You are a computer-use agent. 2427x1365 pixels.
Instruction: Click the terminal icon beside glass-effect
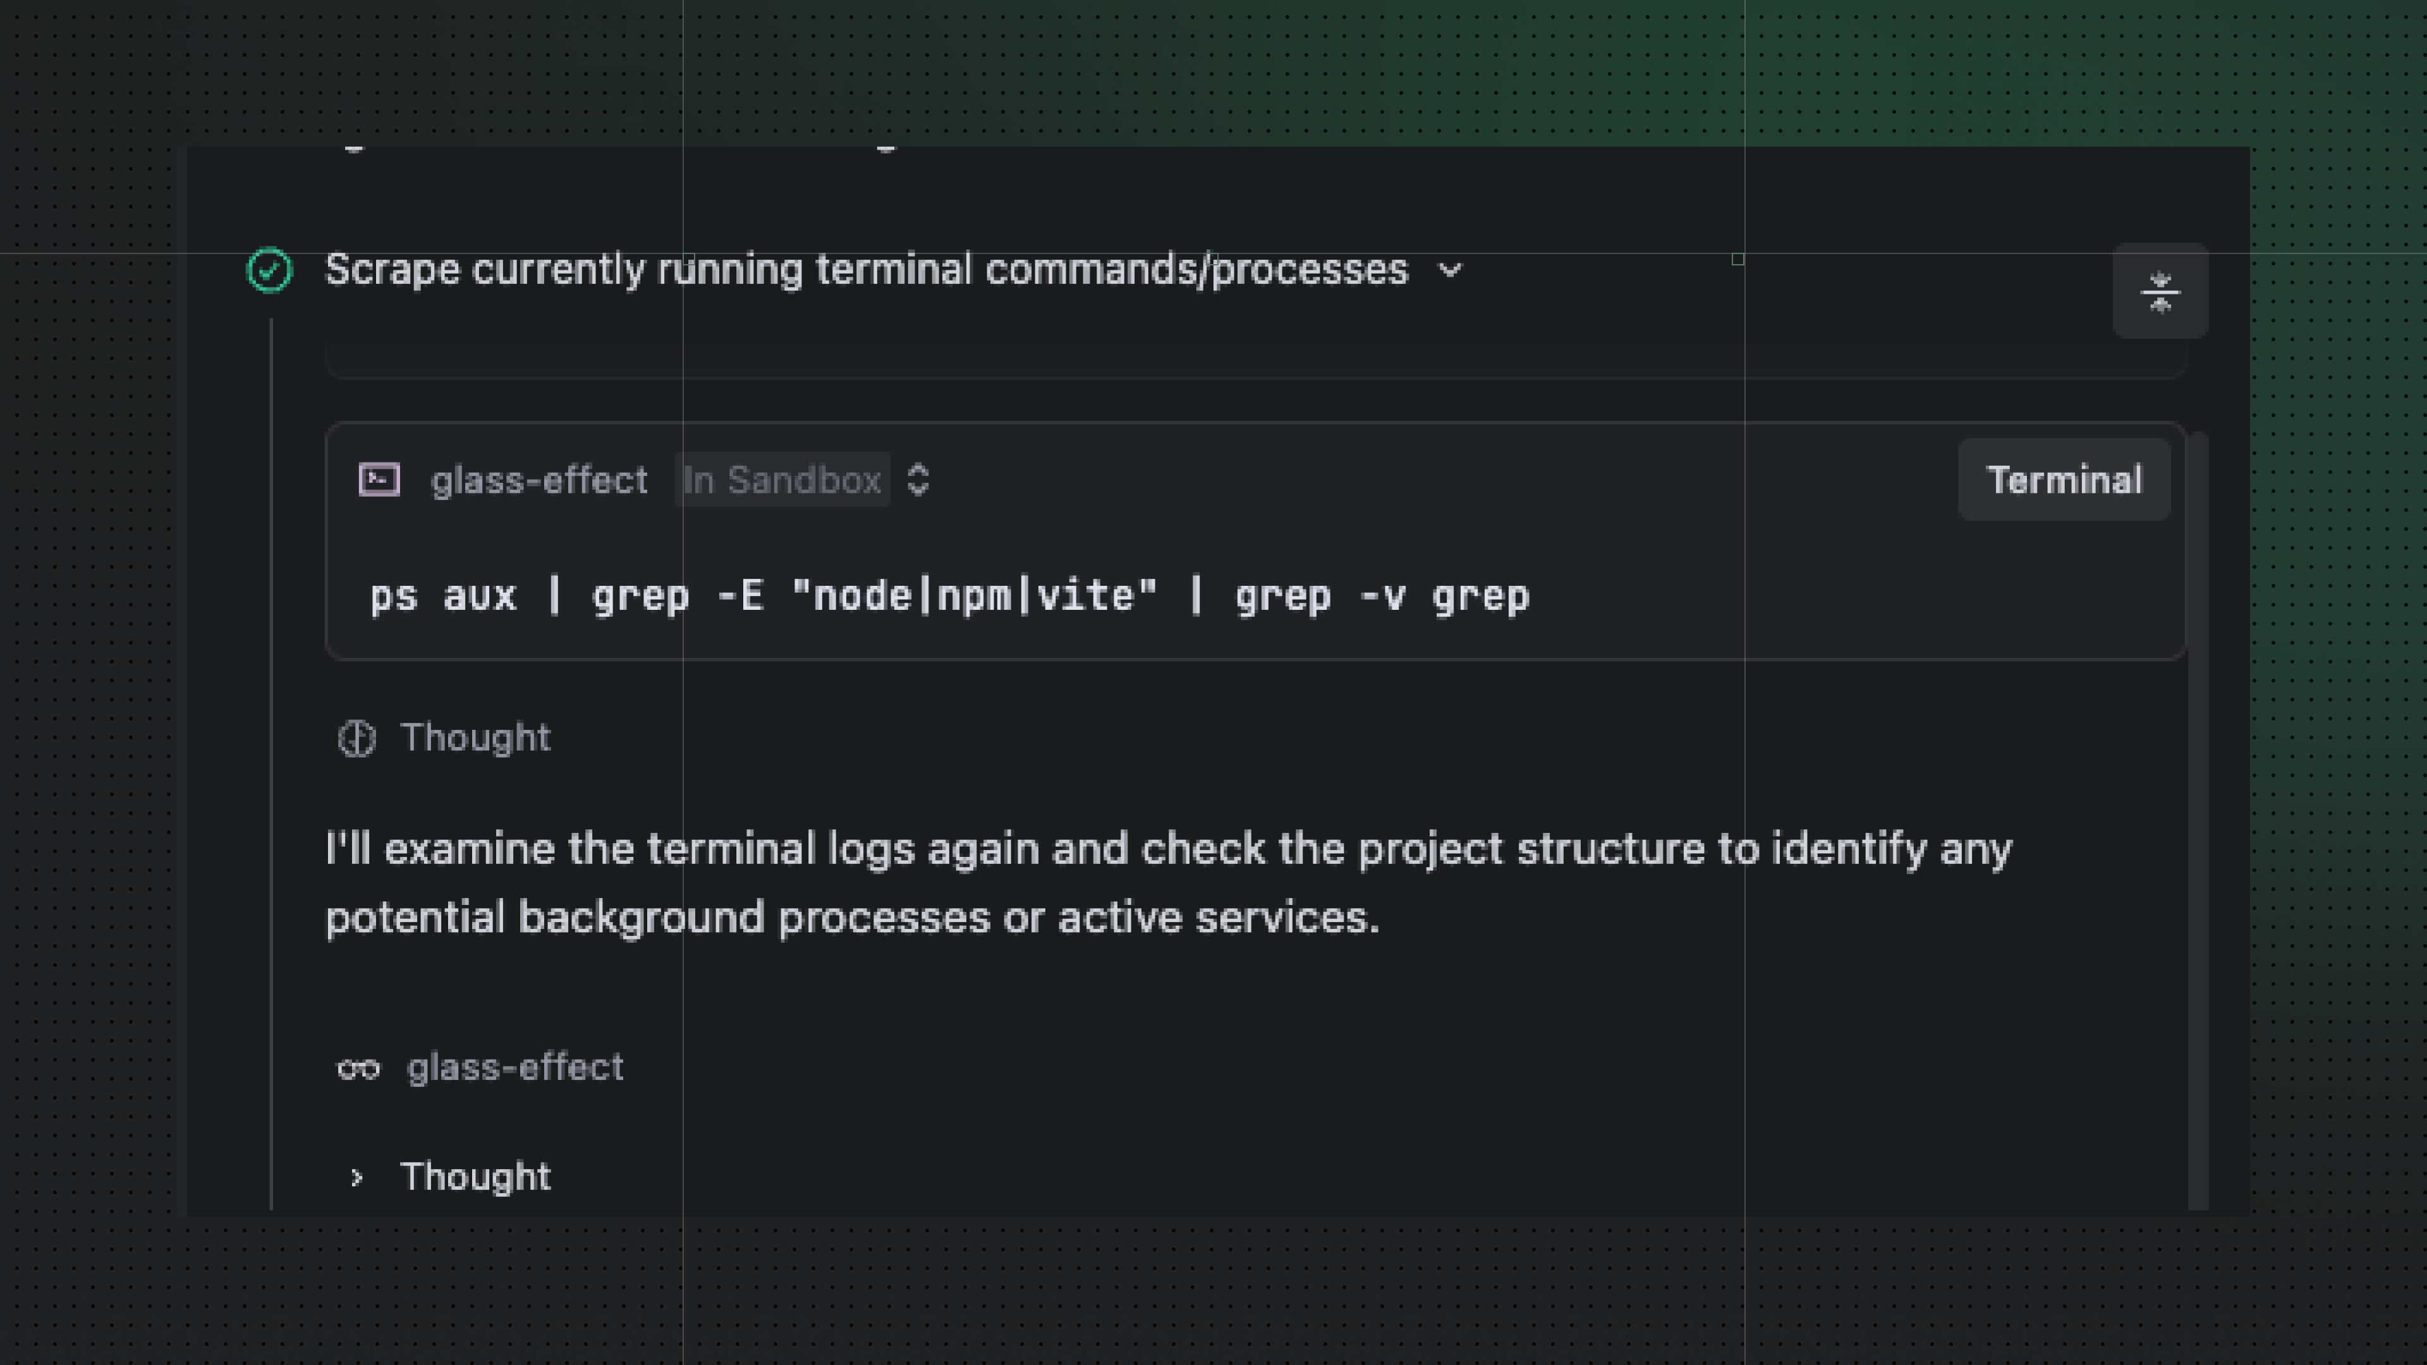coord(380,480)
